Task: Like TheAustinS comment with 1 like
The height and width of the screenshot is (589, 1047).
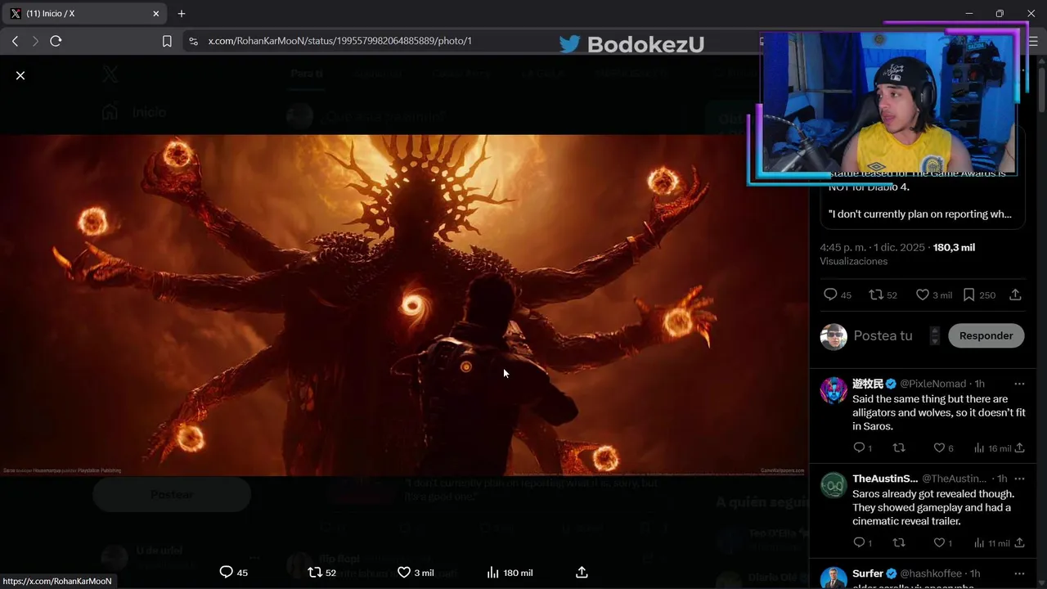Action: coord(939,542)
